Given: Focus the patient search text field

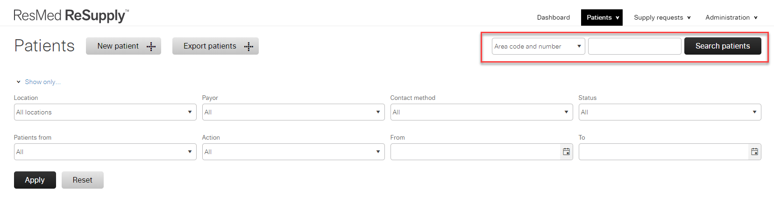Looking at the screenshot, I should [635, 46].
